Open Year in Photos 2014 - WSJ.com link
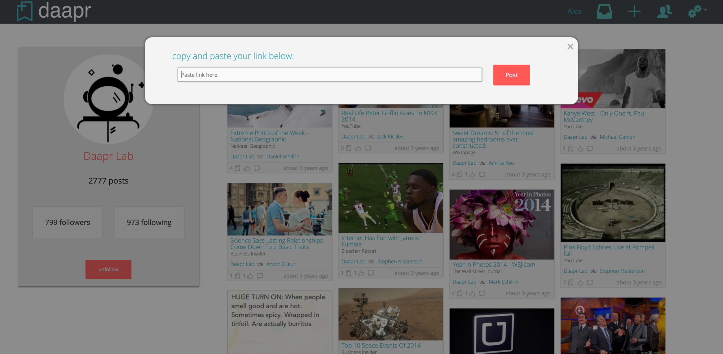The width and height of the screenshot is (723, 354). [494, 264]
